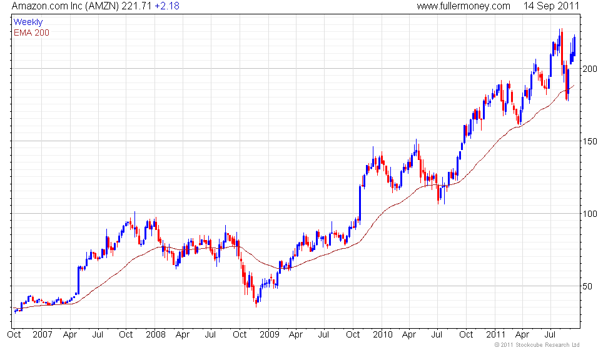
Task: Click the 50 price level label
Action: 589,286
